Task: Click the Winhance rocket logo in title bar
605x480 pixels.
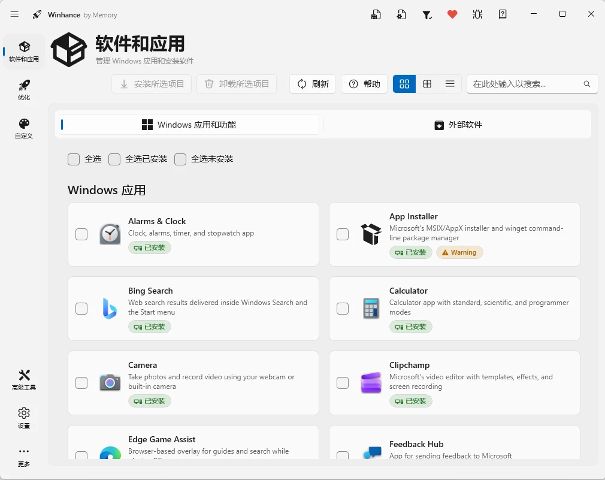Action: click(x=37, y=14)
